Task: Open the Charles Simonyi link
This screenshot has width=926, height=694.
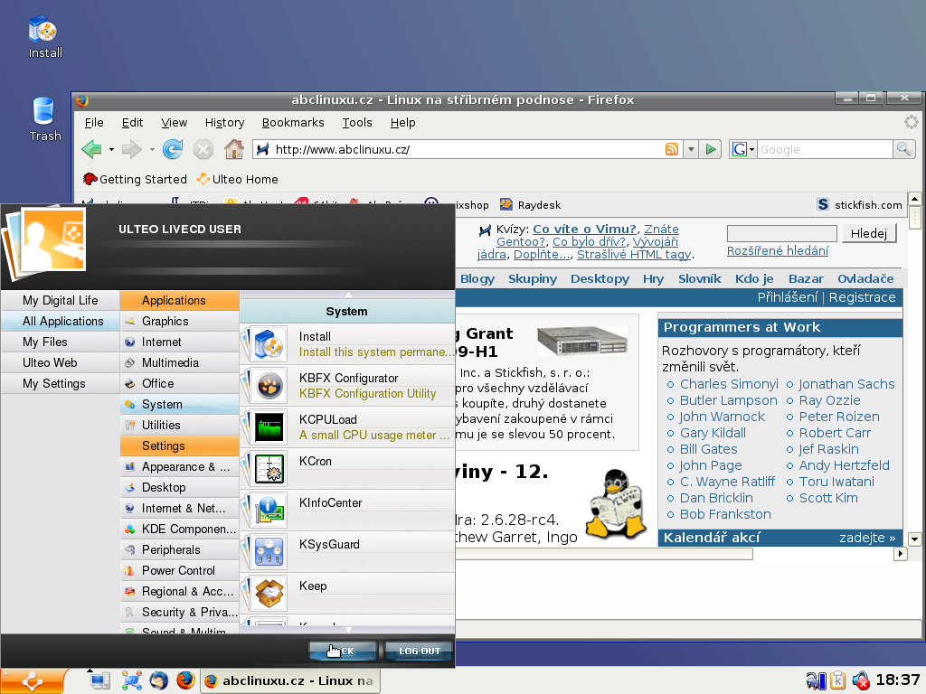Action: pos(729,384)
